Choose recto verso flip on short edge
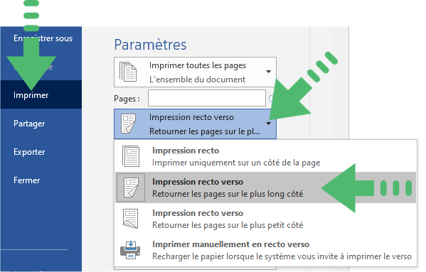Viewport: 426px width, 272px height. (266, 219)
